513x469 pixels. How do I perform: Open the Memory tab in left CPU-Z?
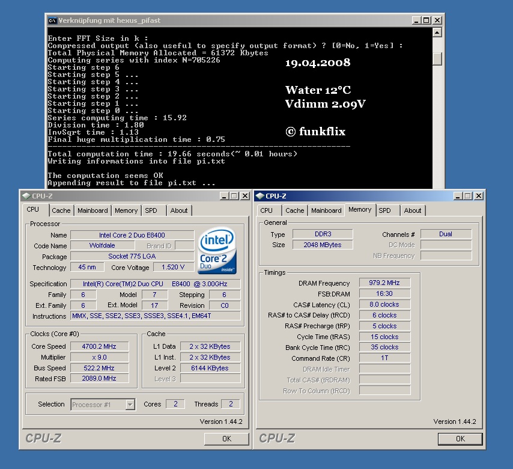[x=126, y=210]
